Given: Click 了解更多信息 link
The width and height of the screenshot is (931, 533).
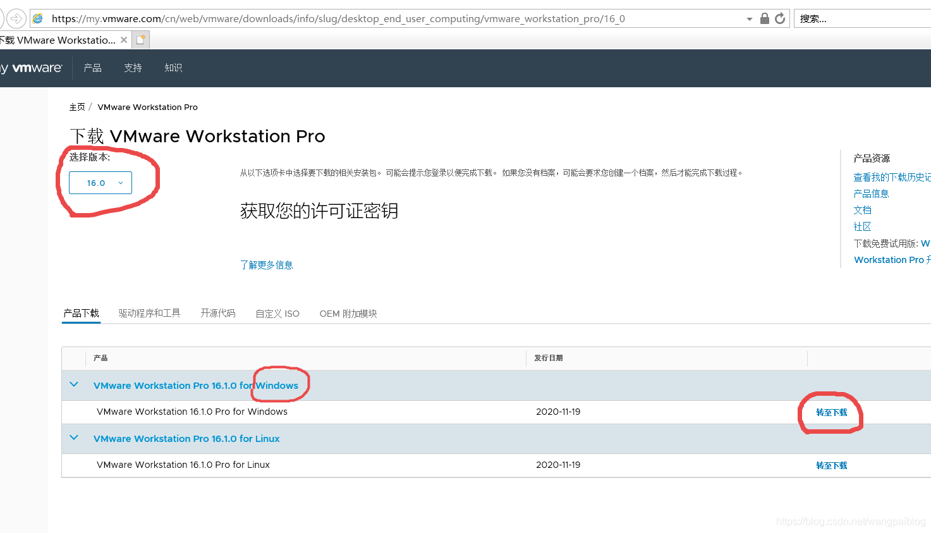Looking at the screenshot, I should pyautogui.click(x=266, y=265).
